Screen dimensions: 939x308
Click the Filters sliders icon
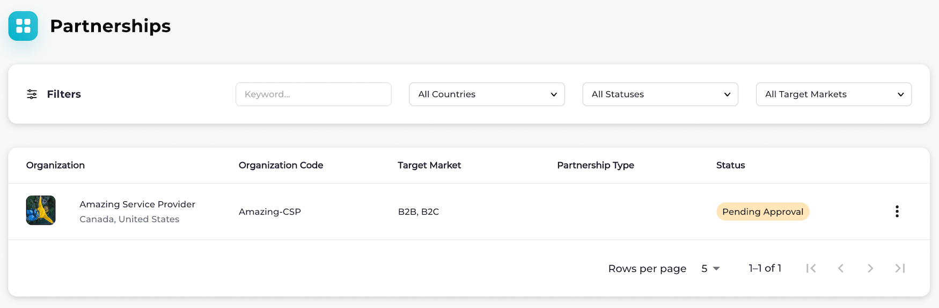pyautogui.click(x=32, y=94)
